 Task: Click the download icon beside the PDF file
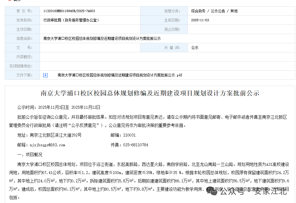tap(45, 75)
